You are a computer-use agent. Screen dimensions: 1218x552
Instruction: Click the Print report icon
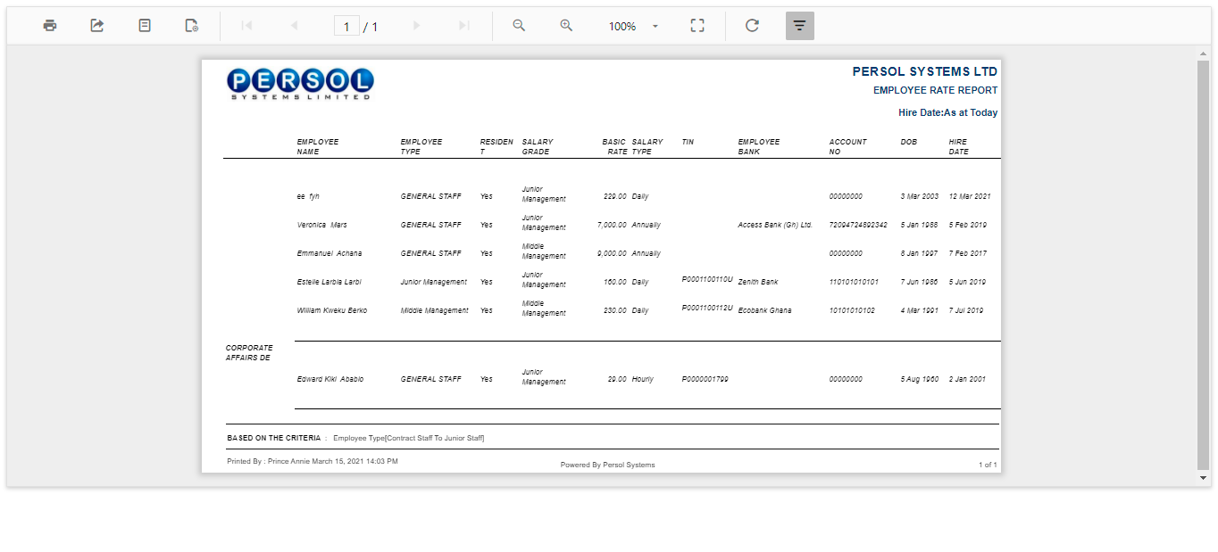coord(50,26)
